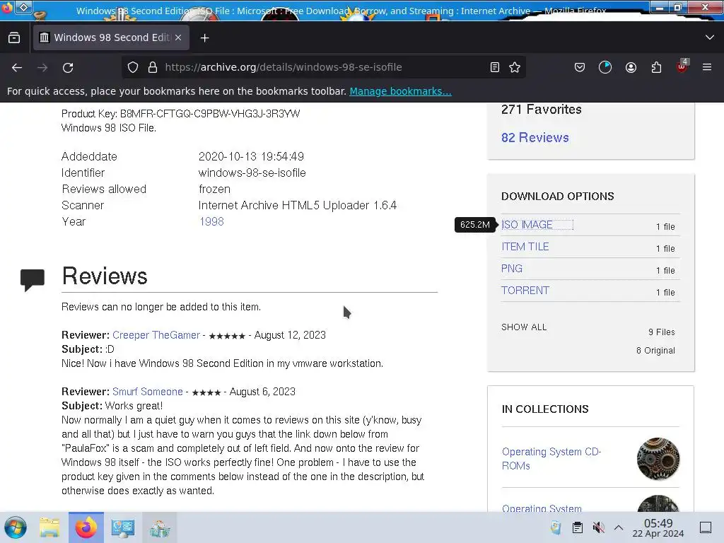Viewport: 724px width, 543px height.
Task: Click the blue document tray icon
Action: [x=556, y=527]
